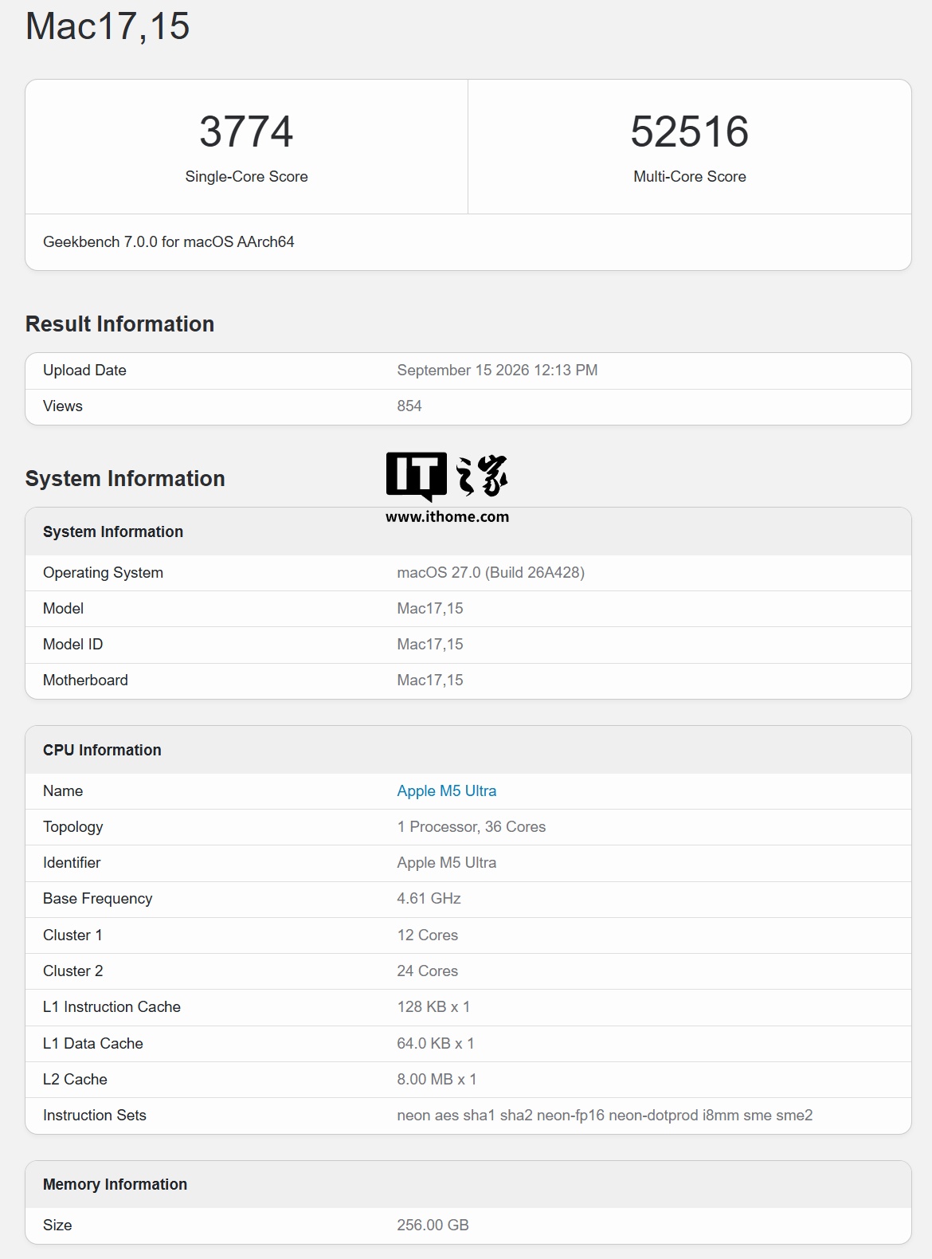The height and width of the screenshot is (1259, 932).
Task: Select the 4.61 GHz frequency value
Action: pyautogui.click(x=429, y=898)
